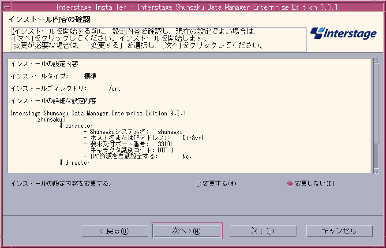Click the インストールの設定内容 heading in list
Viewport: 386px width, 248px height.
(x=44, y=64)
